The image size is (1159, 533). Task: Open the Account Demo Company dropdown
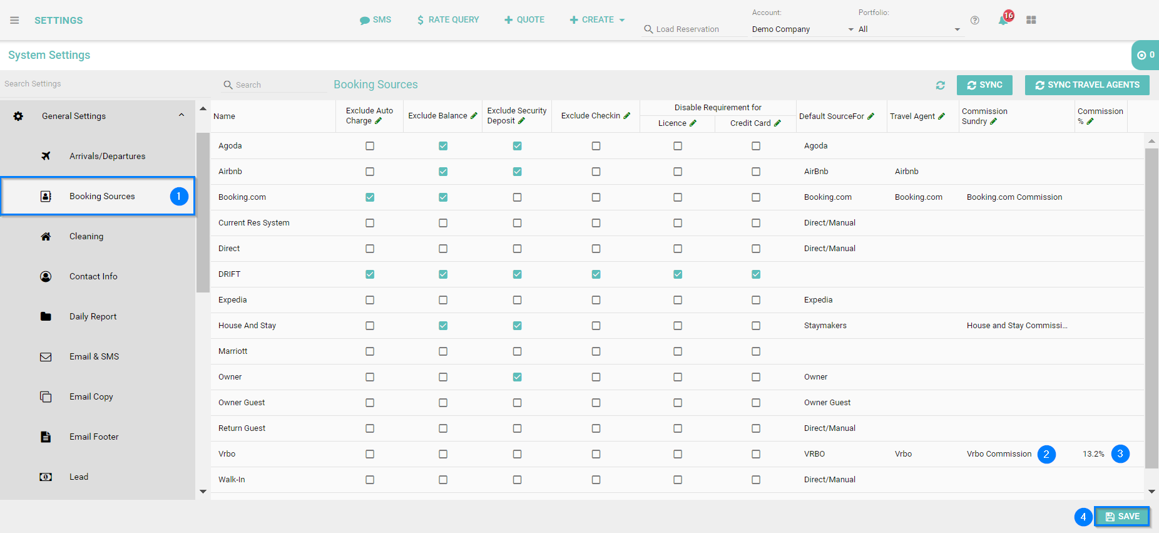[802, 29]
